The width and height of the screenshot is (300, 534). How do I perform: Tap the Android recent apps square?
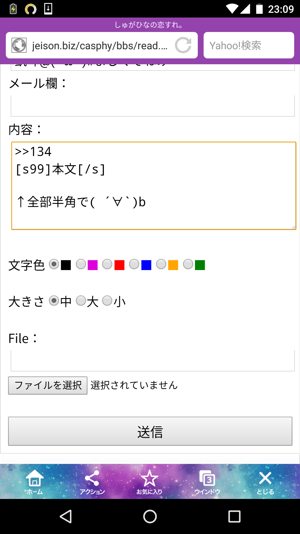pyautogui.click(x=234, y=516)
